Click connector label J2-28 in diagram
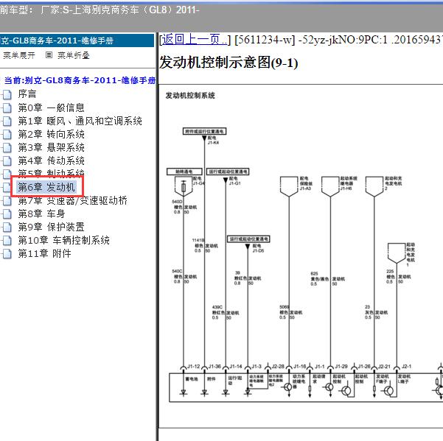This screenshot has height=441, width=443. click(x=278, y=367)
